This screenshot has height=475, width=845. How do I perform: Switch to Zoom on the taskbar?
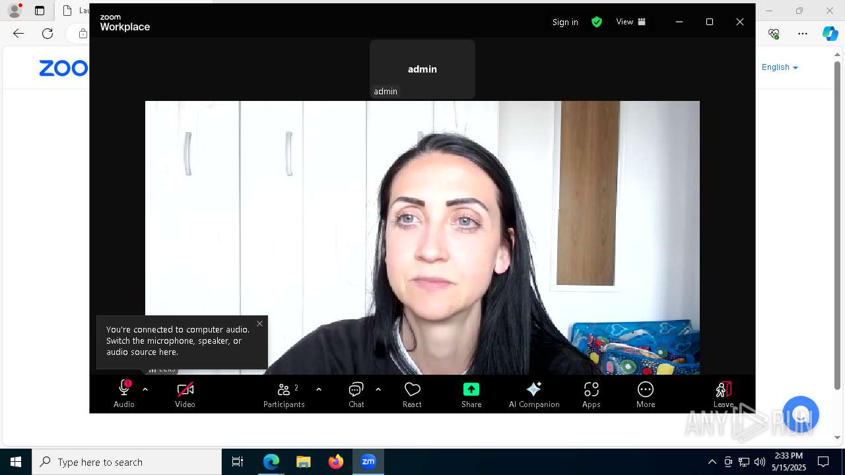point(368,462)
